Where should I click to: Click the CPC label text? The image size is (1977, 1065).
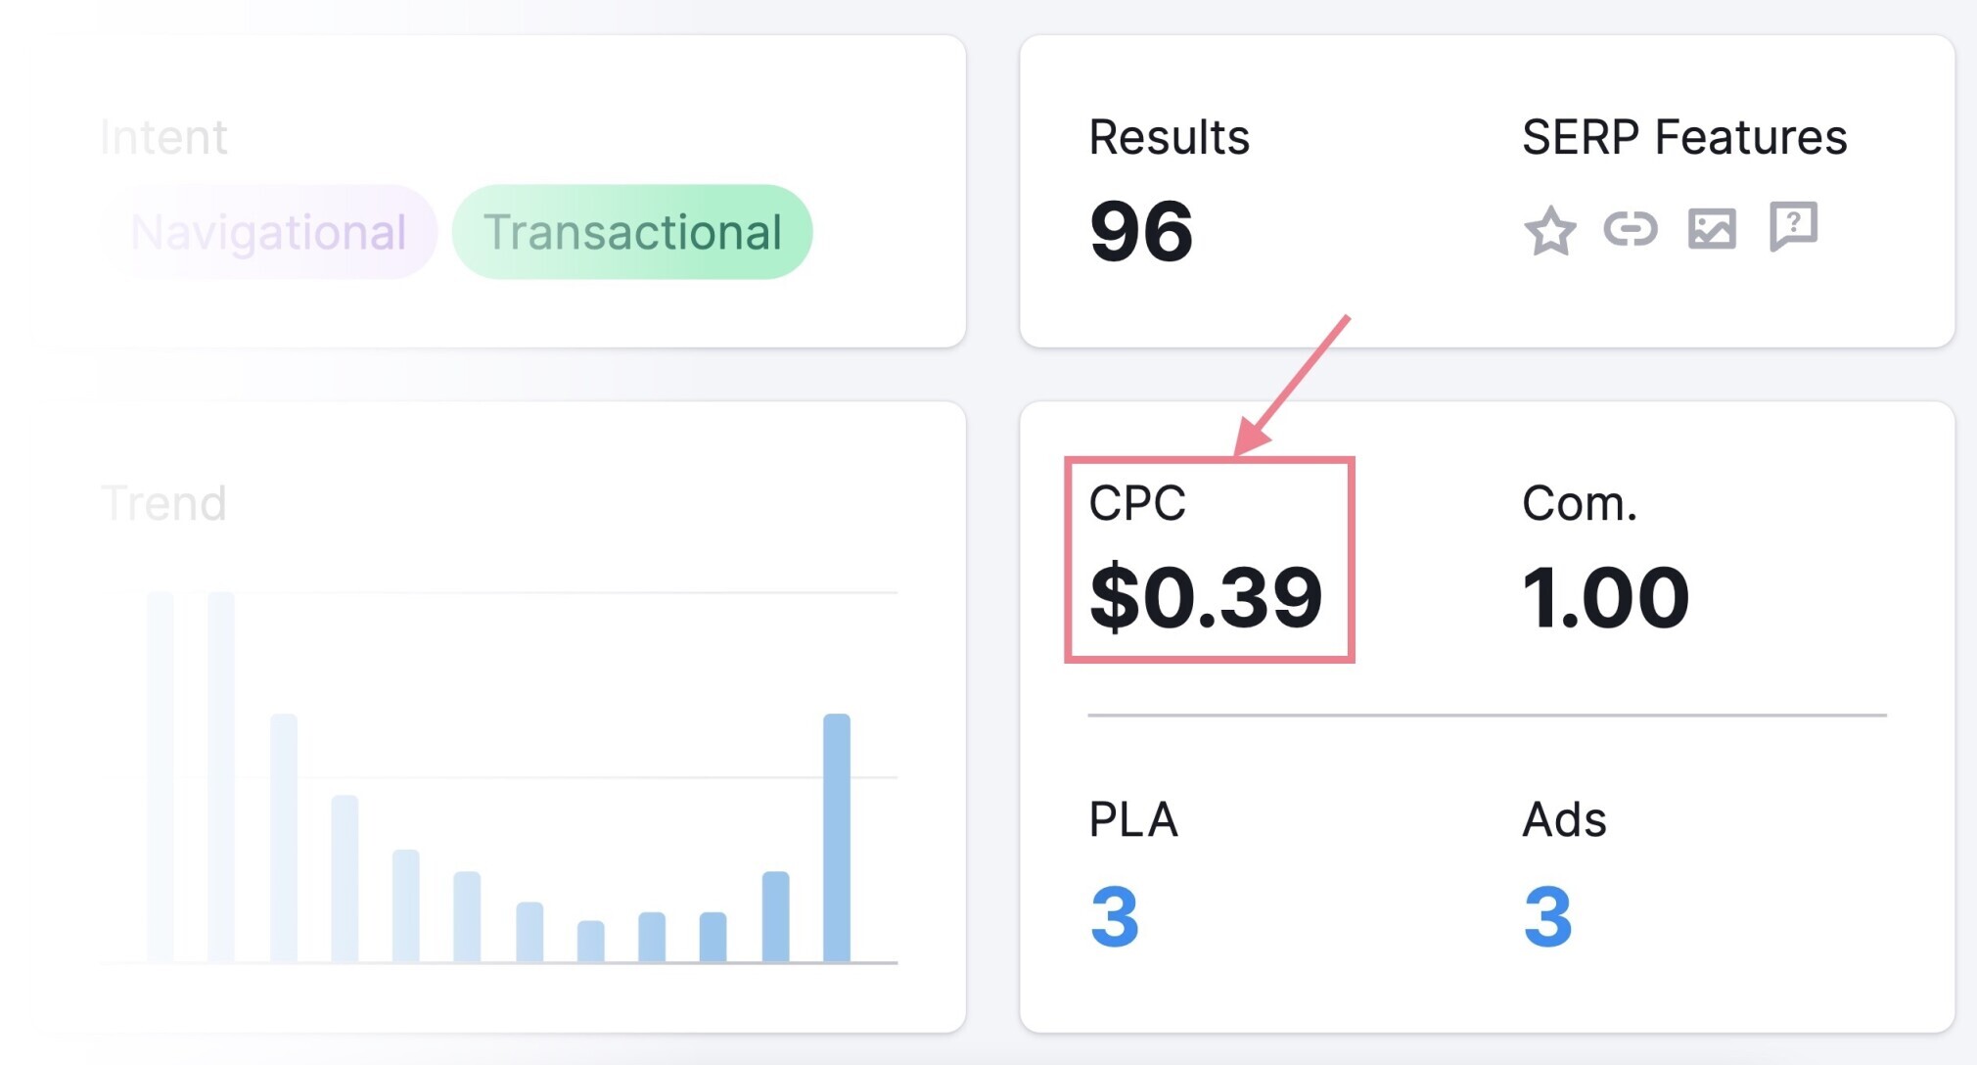[1137, 503]
